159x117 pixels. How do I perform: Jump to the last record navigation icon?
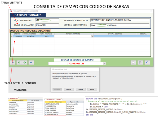coord(31,62)
